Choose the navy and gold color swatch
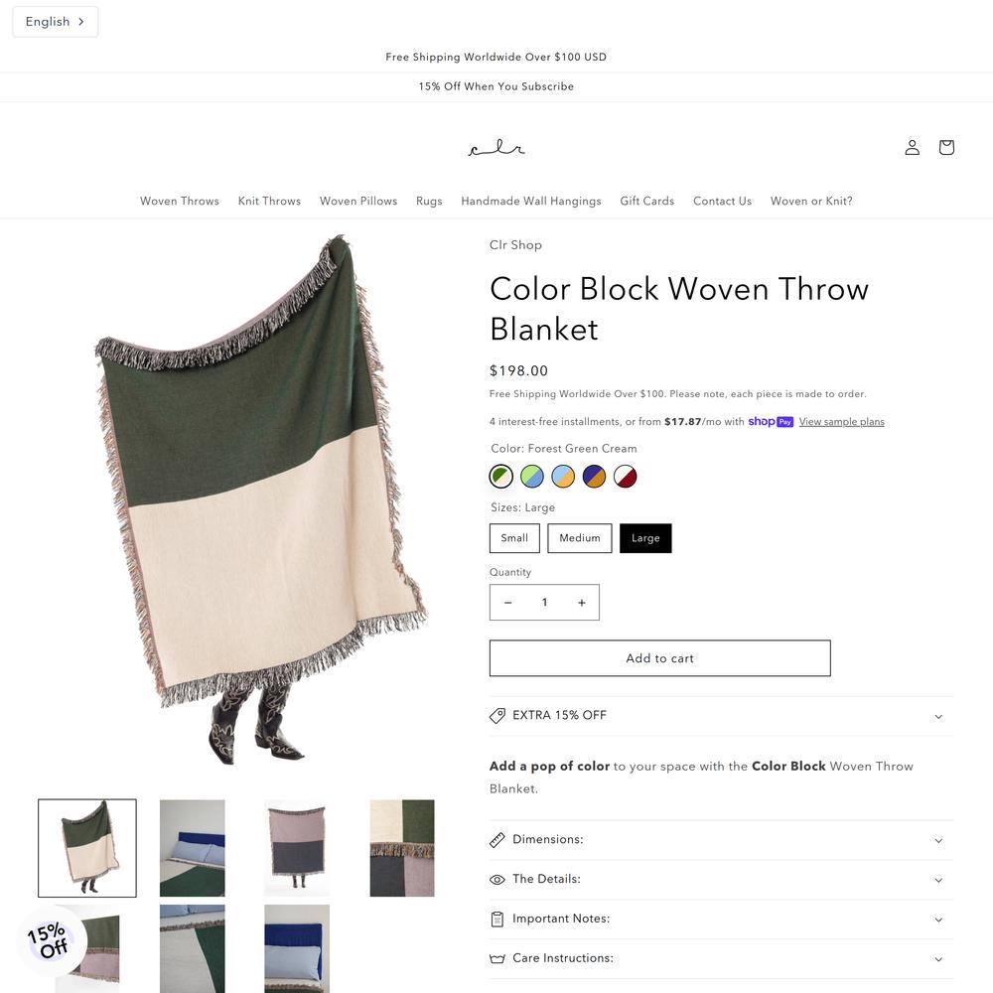This screenshot has height=993, width=993. [594, 477]
